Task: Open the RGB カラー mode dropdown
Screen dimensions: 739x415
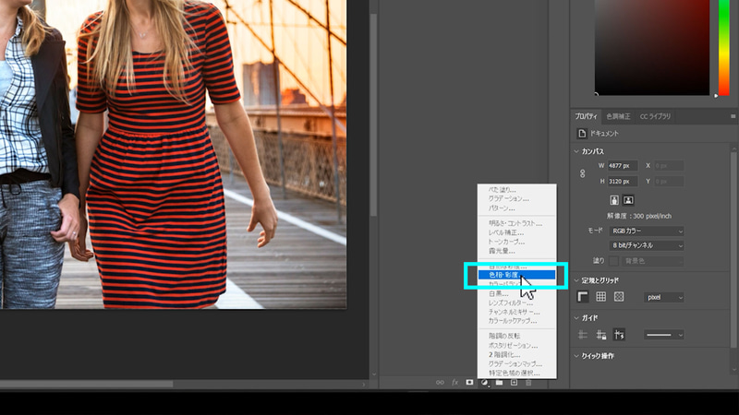Action: click(647, 231)
